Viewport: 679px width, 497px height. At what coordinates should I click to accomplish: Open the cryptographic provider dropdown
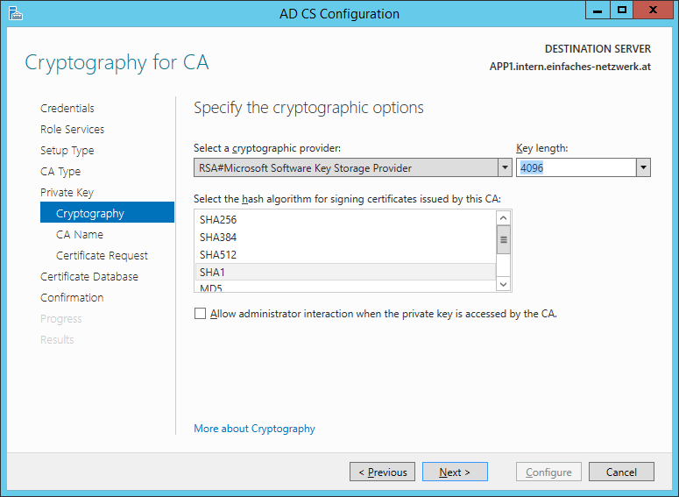pyautogui.click(x=504, y=168)
